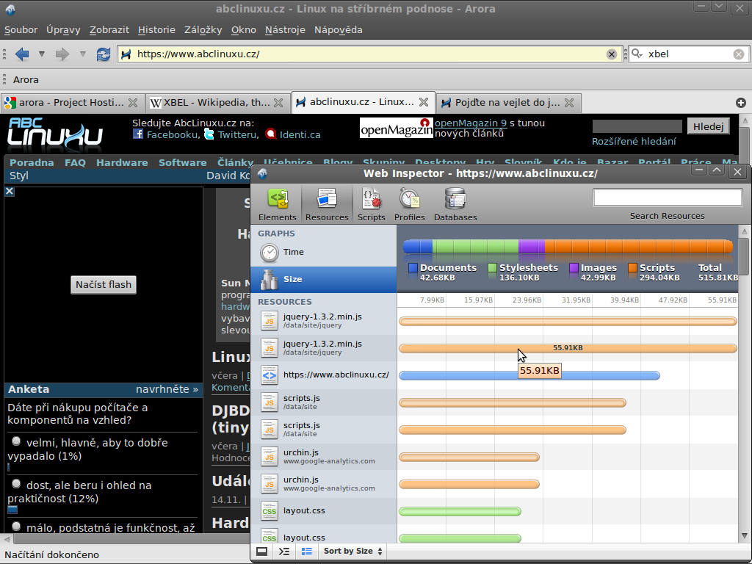Screen dimensions: 752x564
Task: Select the Size graph in Web Inspector
Action: 324,280
